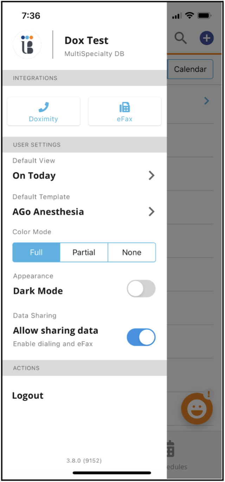The width and height of the screenshot is (225, 482).
Task: Tap the Dox Test account name
Action: [86, 41]
